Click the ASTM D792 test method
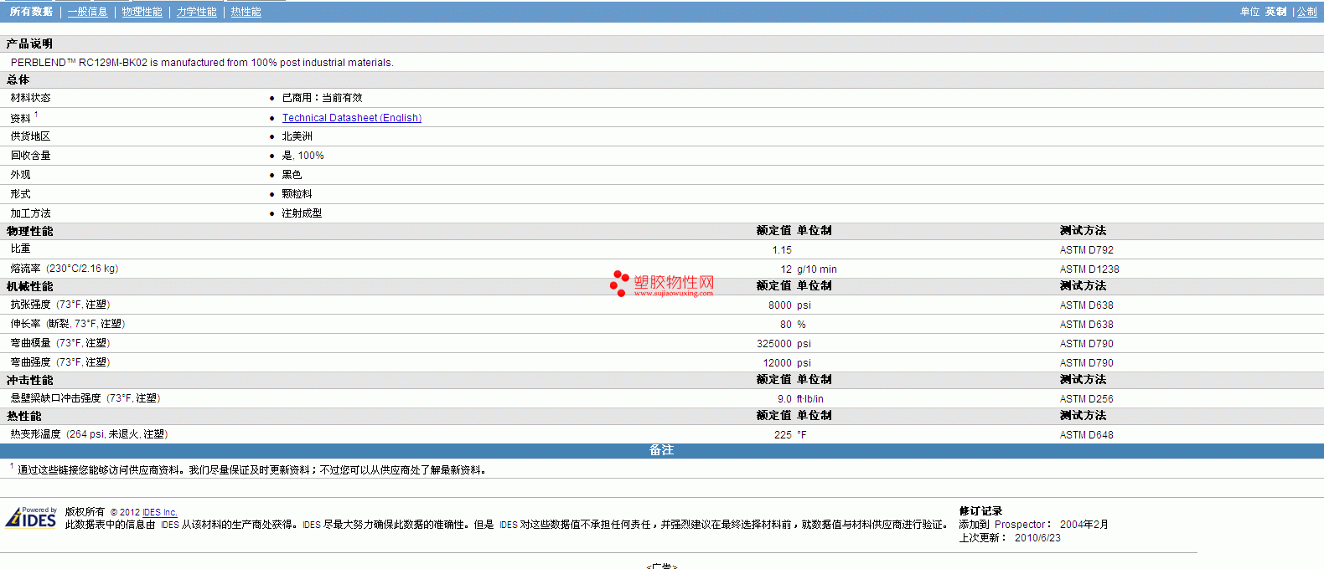This screenshot has width=1324, height=569. tap(1087, 250)
